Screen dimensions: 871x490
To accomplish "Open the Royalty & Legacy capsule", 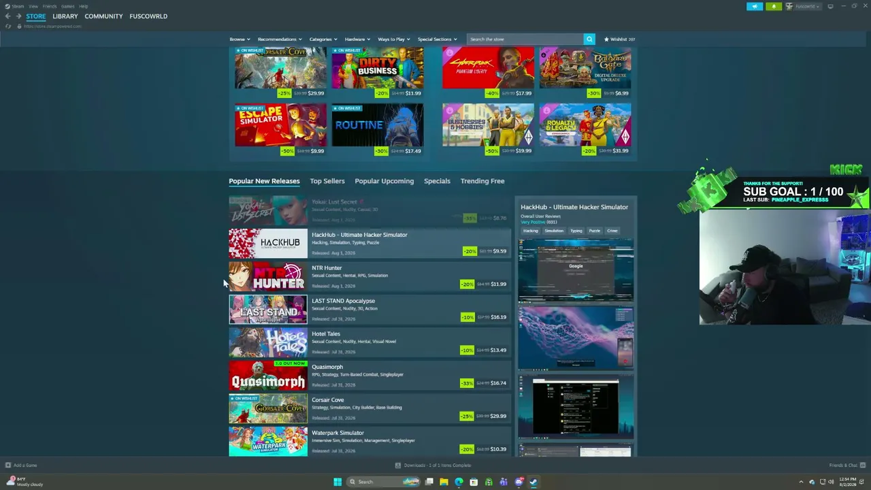I will [585, 129].
